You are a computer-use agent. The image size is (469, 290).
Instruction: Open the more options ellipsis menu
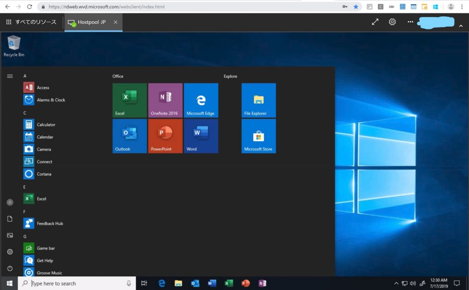[410, 22]
